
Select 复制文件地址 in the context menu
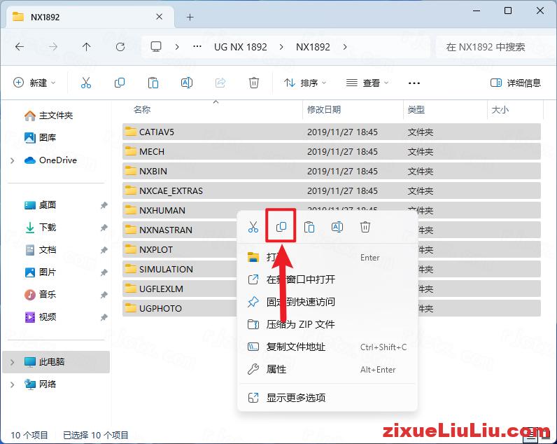click(327, 347)
